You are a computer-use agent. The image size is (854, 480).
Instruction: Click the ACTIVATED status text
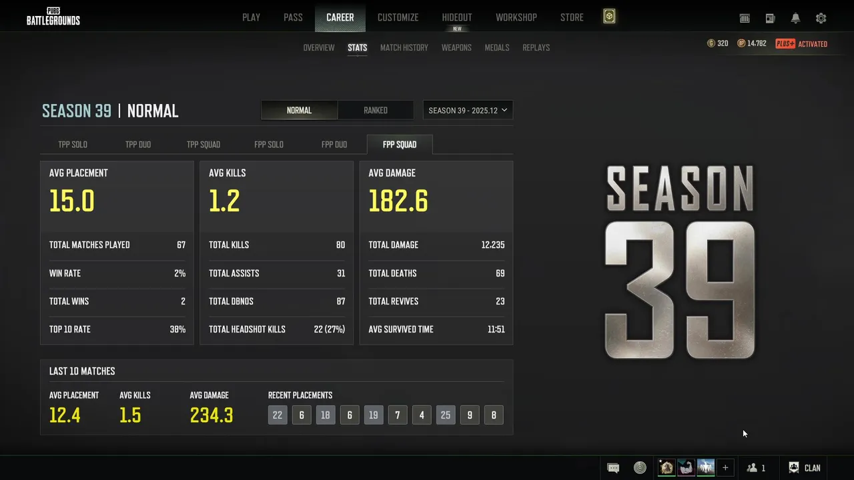(x=813, y=44)
